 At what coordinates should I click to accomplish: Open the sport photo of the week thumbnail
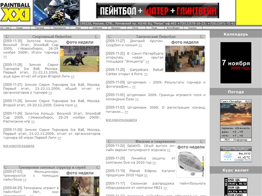80,59
